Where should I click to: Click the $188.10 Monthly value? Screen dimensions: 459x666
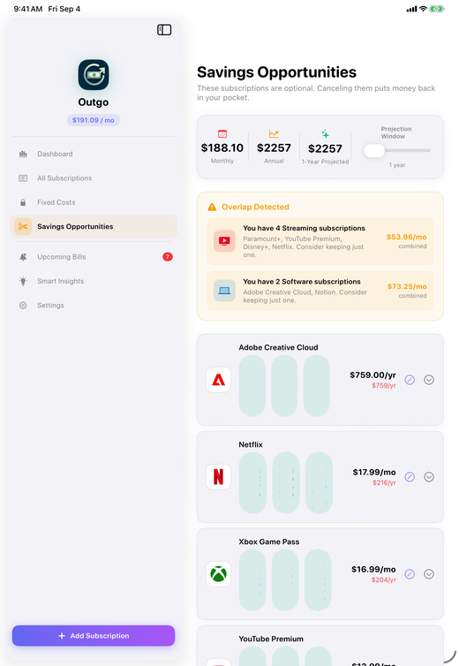click(x=222, y=148)
